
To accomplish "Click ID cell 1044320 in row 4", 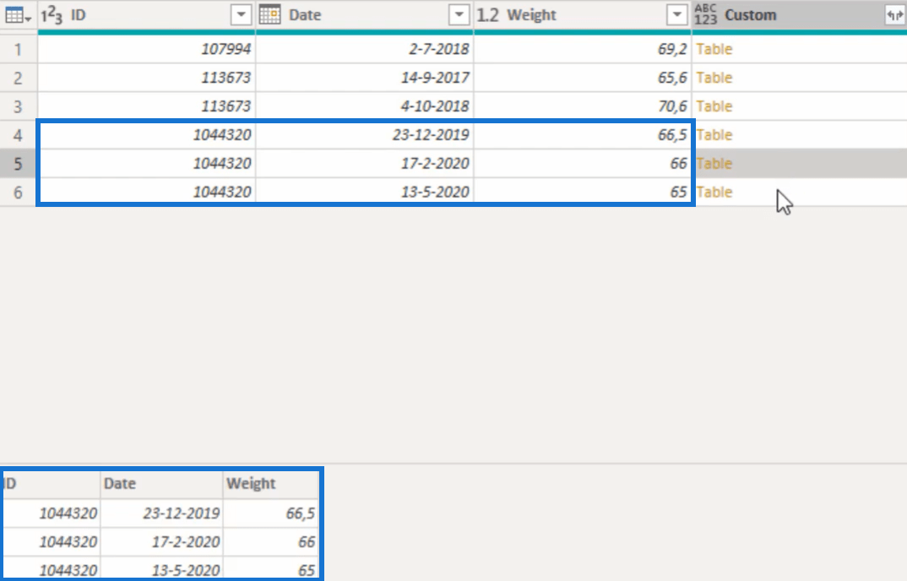I will pyautogui.click(x=146, y=135).
